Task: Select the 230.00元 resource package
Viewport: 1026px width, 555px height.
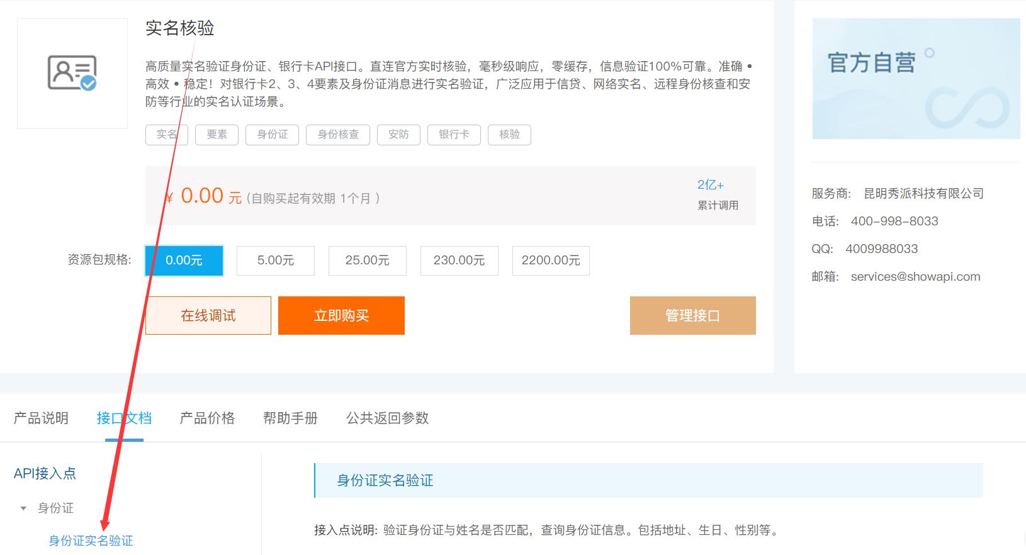Action: tap(459, 261)
